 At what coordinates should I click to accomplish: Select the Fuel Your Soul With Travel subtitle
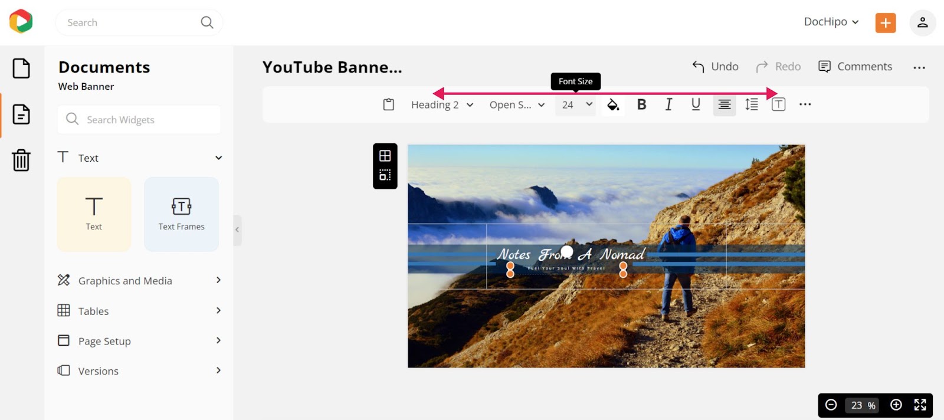566,268
